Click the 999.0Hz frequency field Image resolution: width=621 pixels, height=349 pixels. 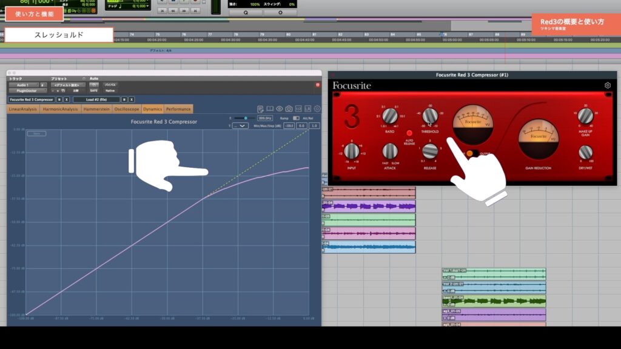coord(265,118)
